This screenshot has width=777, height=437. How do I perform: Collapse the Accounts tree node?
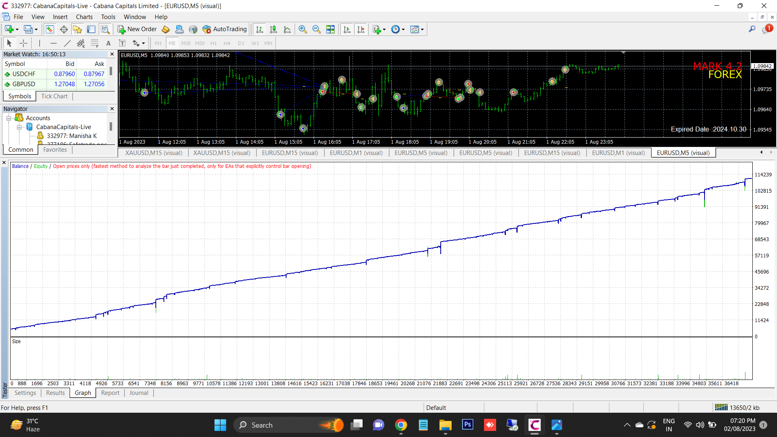coord(8,118)
